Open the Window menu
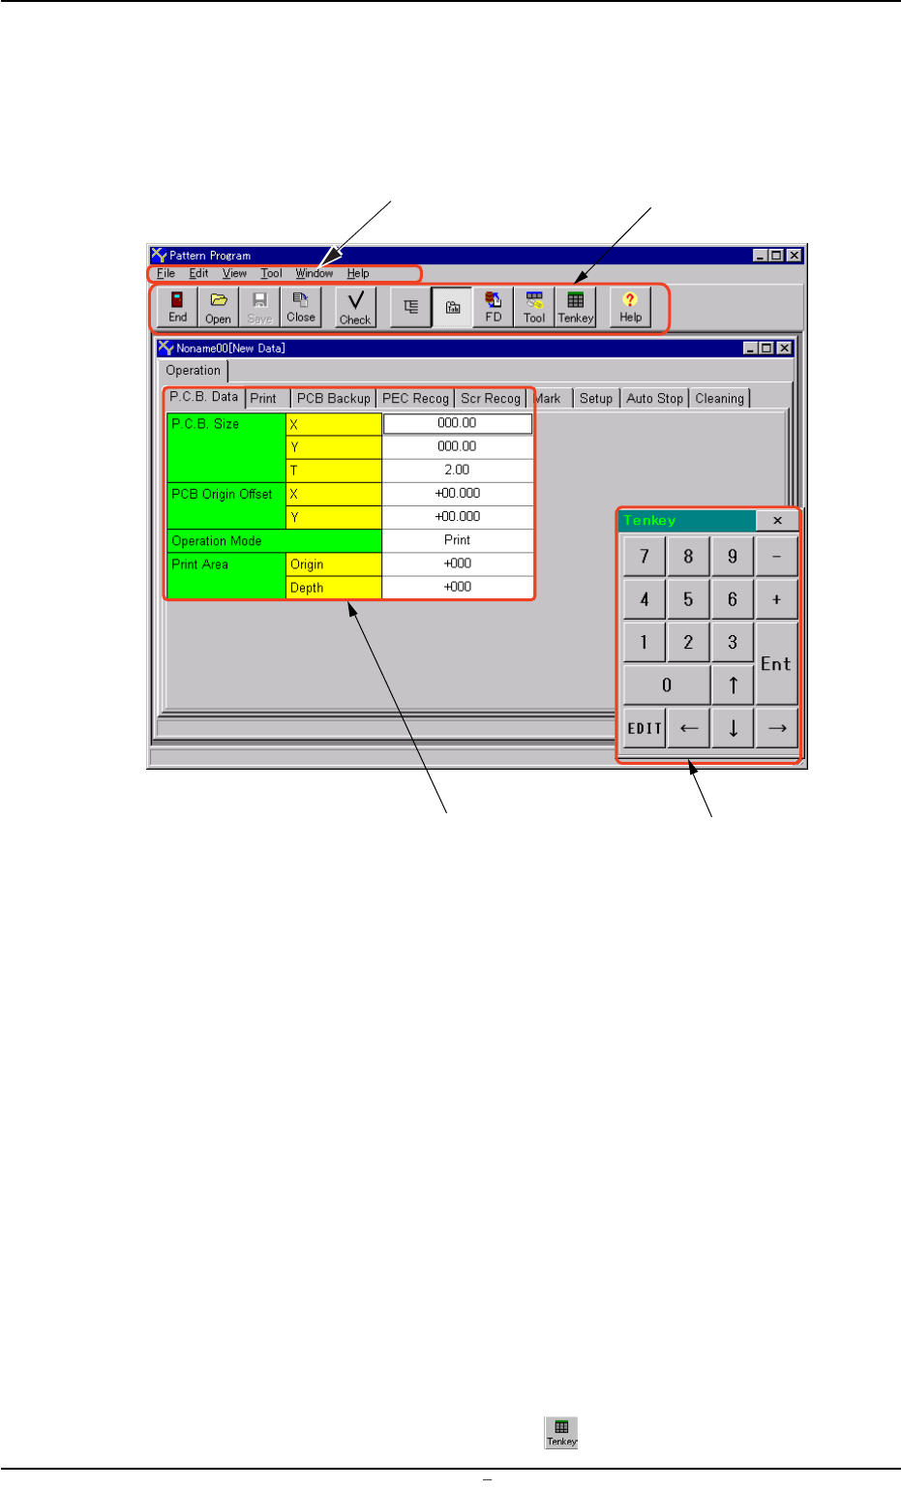Screen dimensions: 901x1490 click(315, 274)
